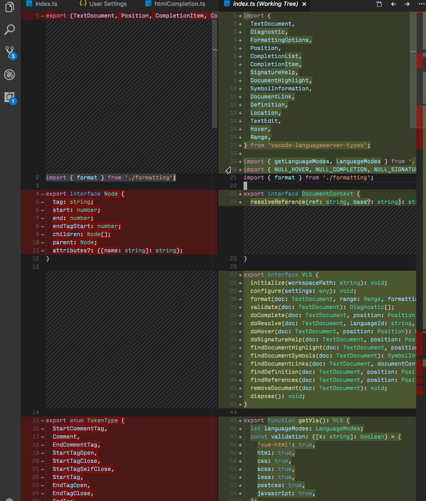Click 'StartTagSelfClose,' on left line 21
The width and height of the screenshot is (426, 501).
point(83,469)
